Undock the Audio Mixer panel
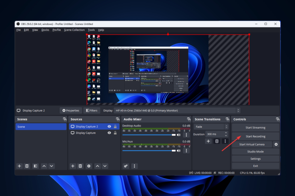The height and width of the screenshot is (196, 295). [x=188, y=119]
